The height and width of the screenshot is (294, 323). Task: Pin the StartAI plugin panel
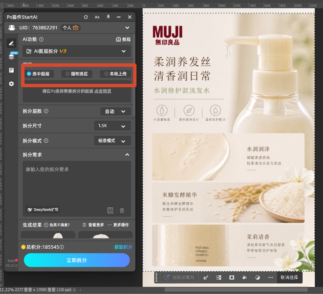(x=108, y=17)
